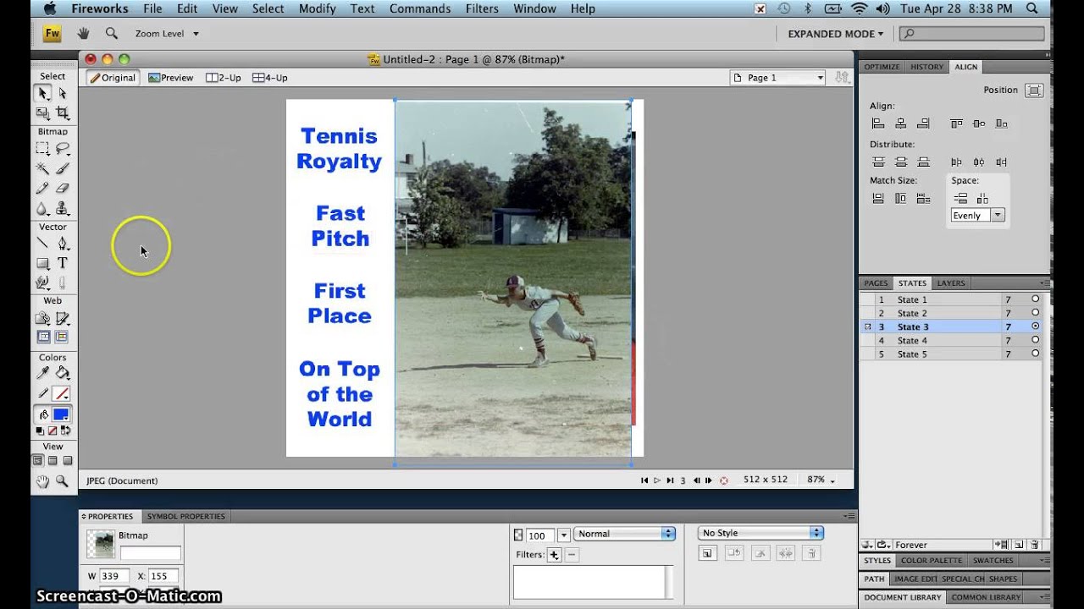Select the Hotspot tool

pyautogui.click(x=42, y=319)
